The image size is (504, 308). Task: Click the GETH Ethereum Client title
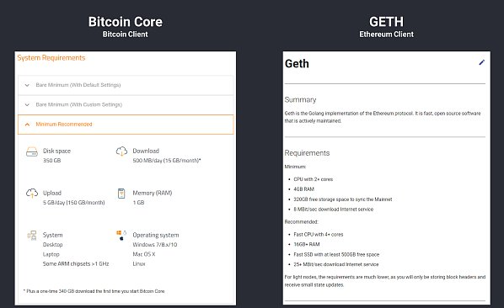pos(386,27)
